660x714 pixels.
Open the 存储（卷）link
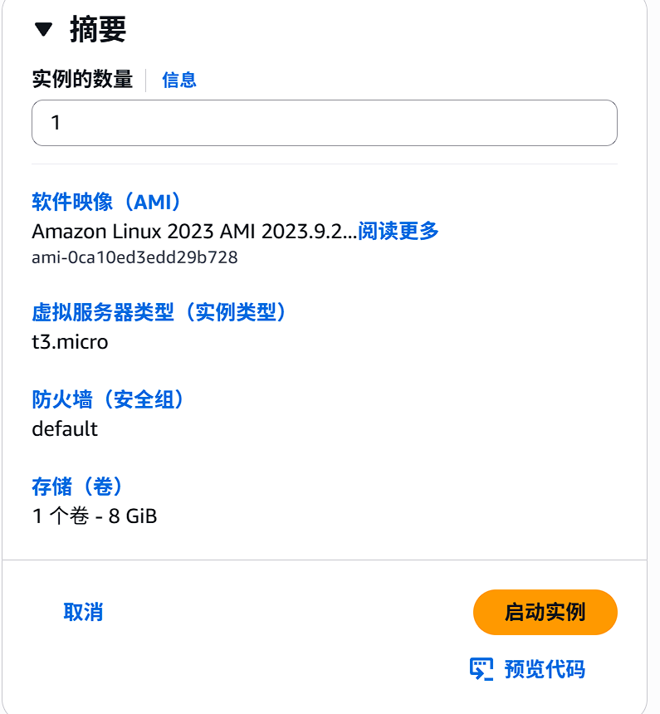(x=76, y=487)
